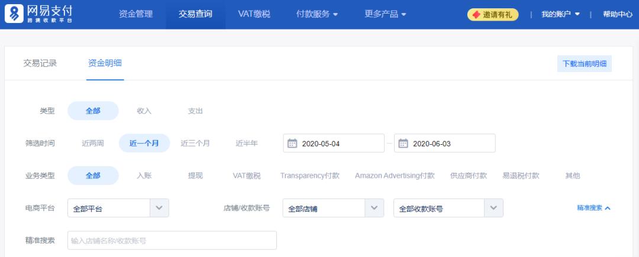The height and width of the screenshot is (257, 639).
Task: Open the 全部收款账号 dropdown
Action: (x=448, y=208)
